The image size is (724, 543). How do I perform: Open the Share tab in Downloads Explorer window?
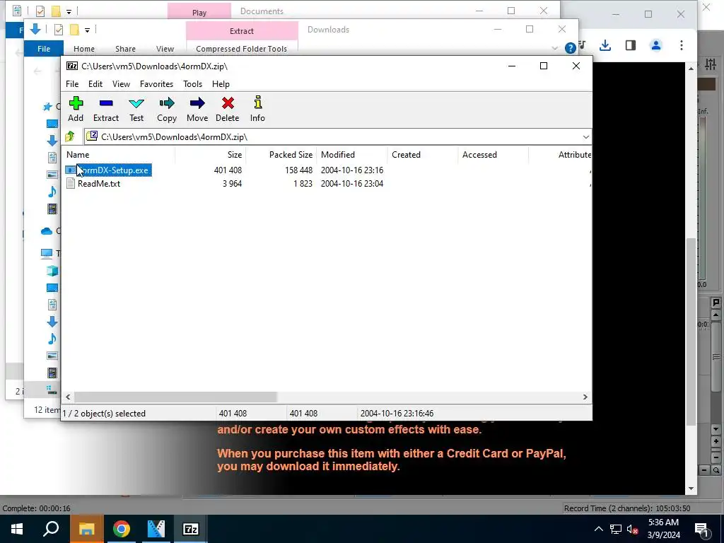125,49
